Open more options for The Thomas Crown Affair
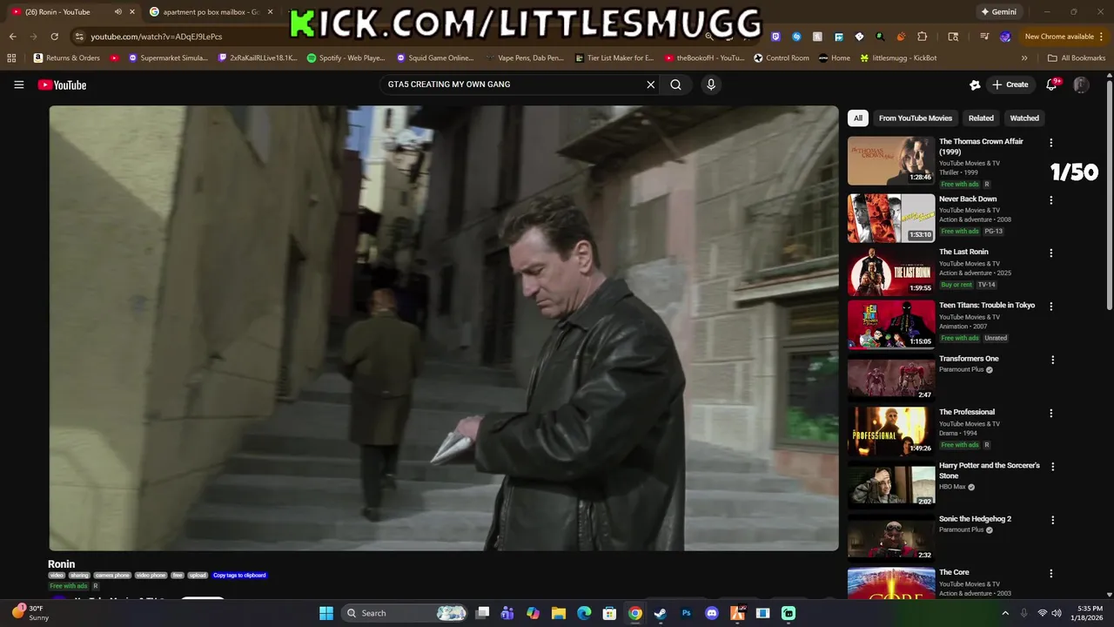The height and width of the screenshot is (627, 1114). (x=1051, y=143)
